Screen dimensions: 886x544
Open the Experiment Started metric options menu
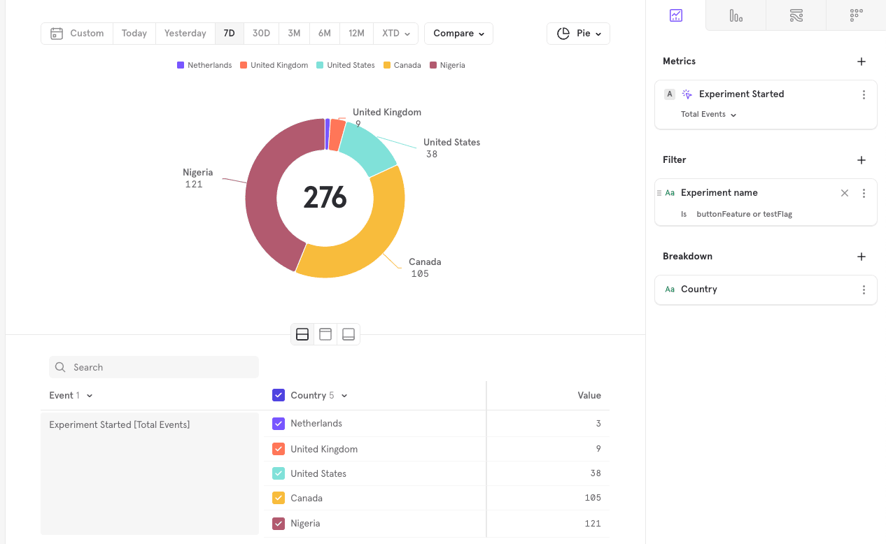[864, 94]
